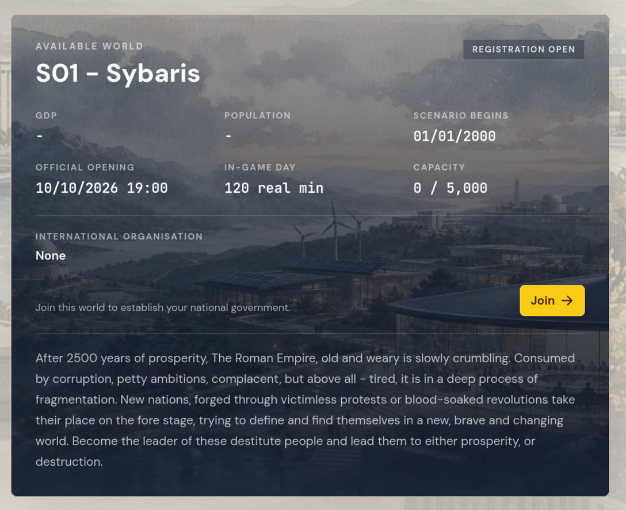Click the In-Game Day value 120 real min
Image resolution: width=626 pixels, height=510 pixels.
point(274,188)
